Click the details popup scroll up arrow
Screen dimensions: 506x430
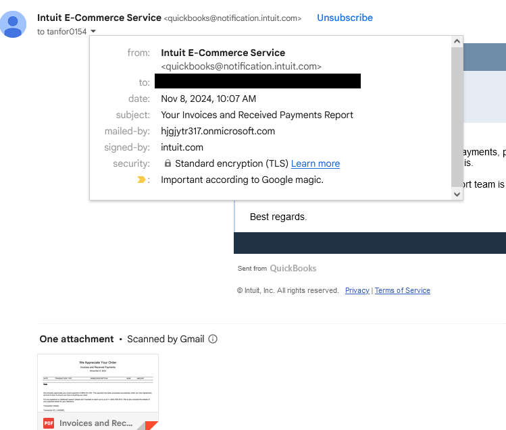point(457,41)
